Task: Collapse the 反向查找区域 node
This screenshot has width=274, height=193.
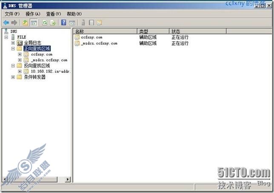Action: point(13,65)
